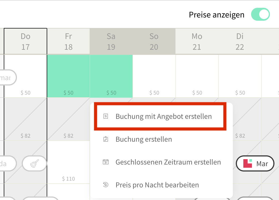Image resolution: width=279 pixels, height=200 pixels.
Task: Choose Preis pro Nacht bearbeiten
Action: pyautogui.click(x=161, y=185)
